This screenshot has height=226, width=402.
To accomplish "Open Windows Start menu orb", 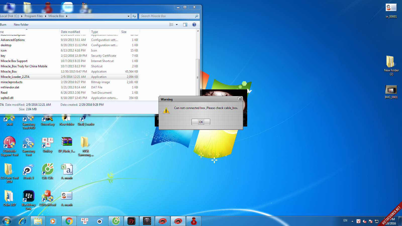I will (7, 221).
